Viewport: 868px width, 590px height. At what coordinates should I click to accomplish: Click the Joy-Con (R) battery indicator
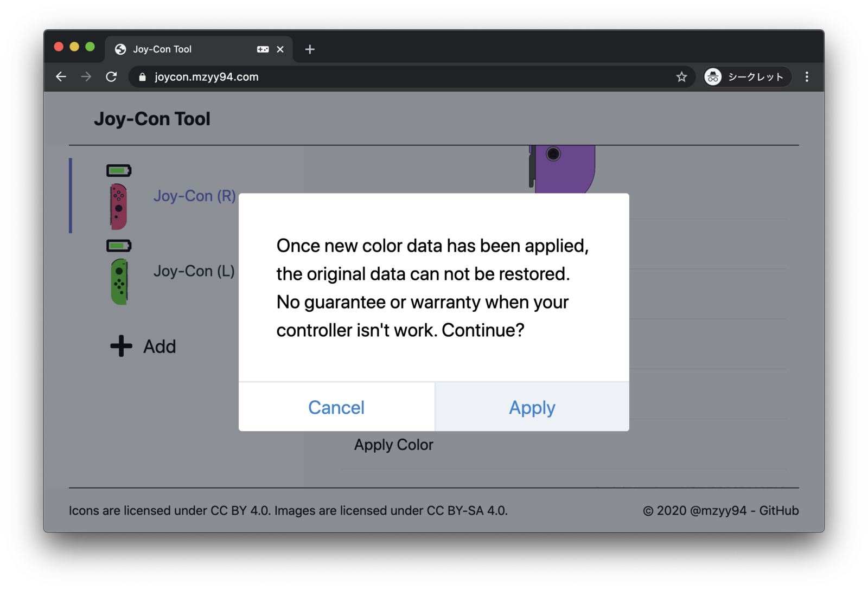[x=119, y=171]
